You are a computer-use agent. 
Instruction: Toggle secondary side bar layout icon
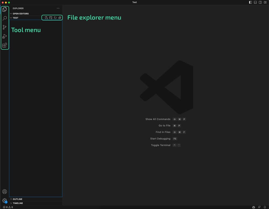click(260, 2)
